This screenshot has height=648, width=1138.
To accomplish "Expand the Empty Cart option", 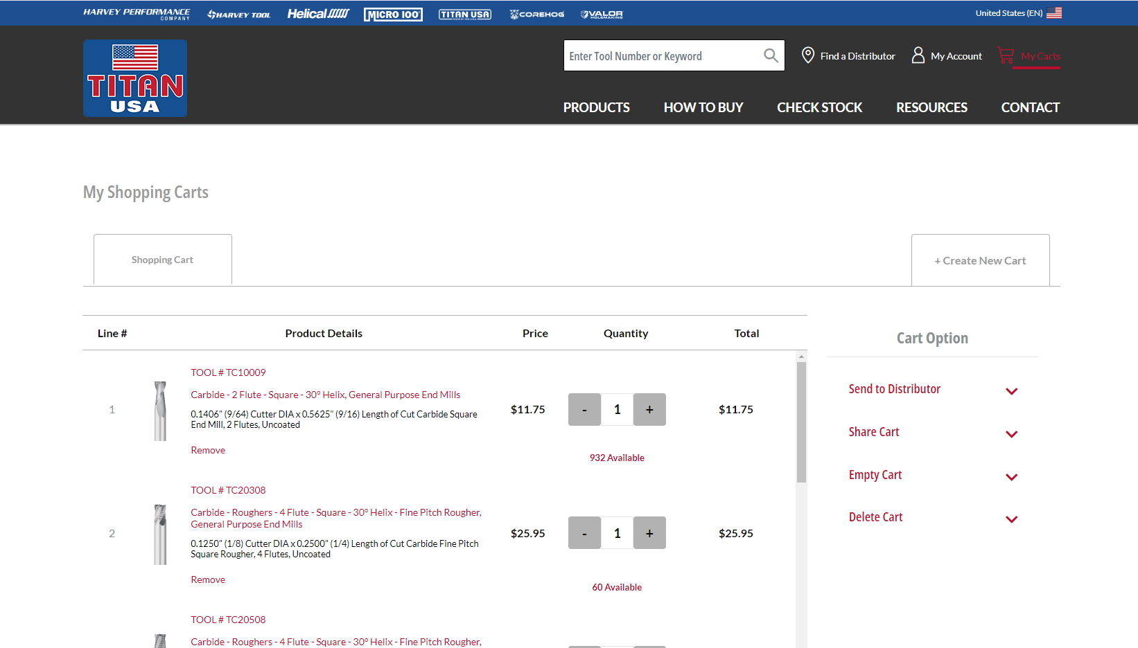I will point(1011,477).
